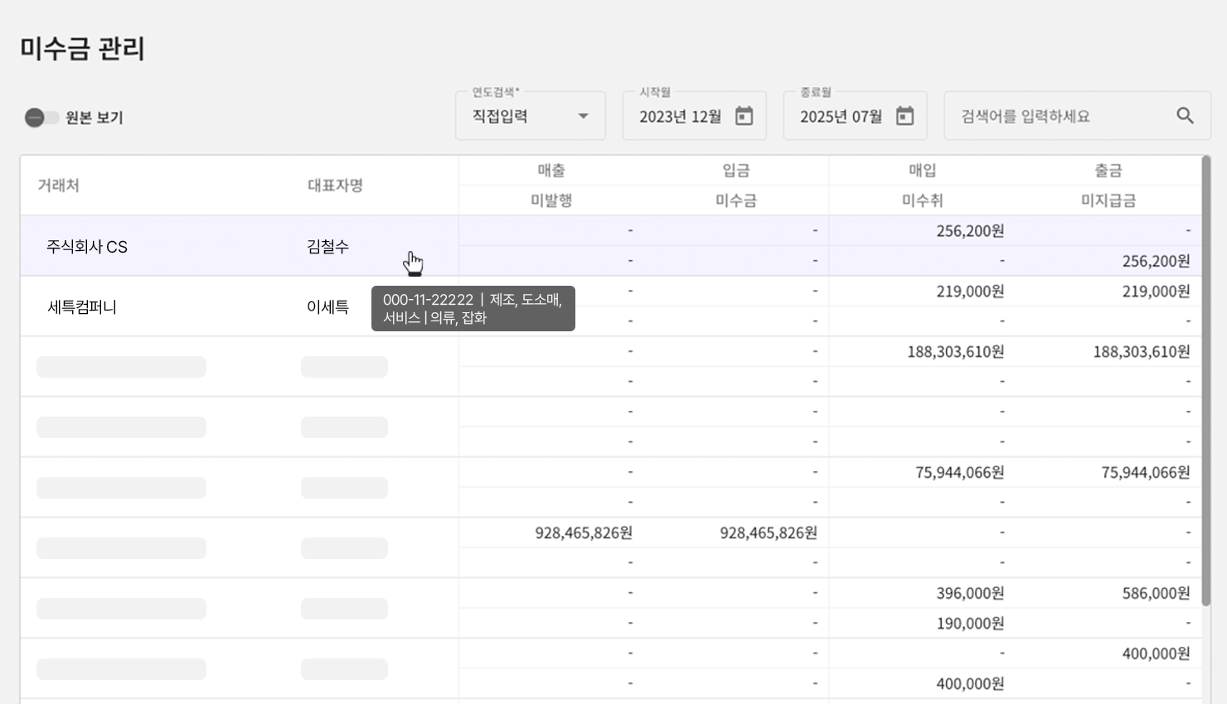The image size is (1227, 704).
Task: Click the 미발행 sub-header
Action: click(551, 200)
